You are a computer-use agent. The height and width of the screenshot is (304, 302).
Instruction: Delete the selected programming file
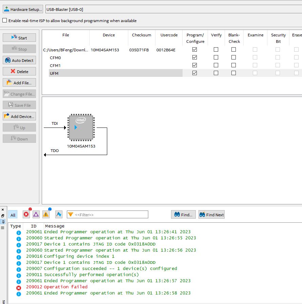tap(19, 71)
